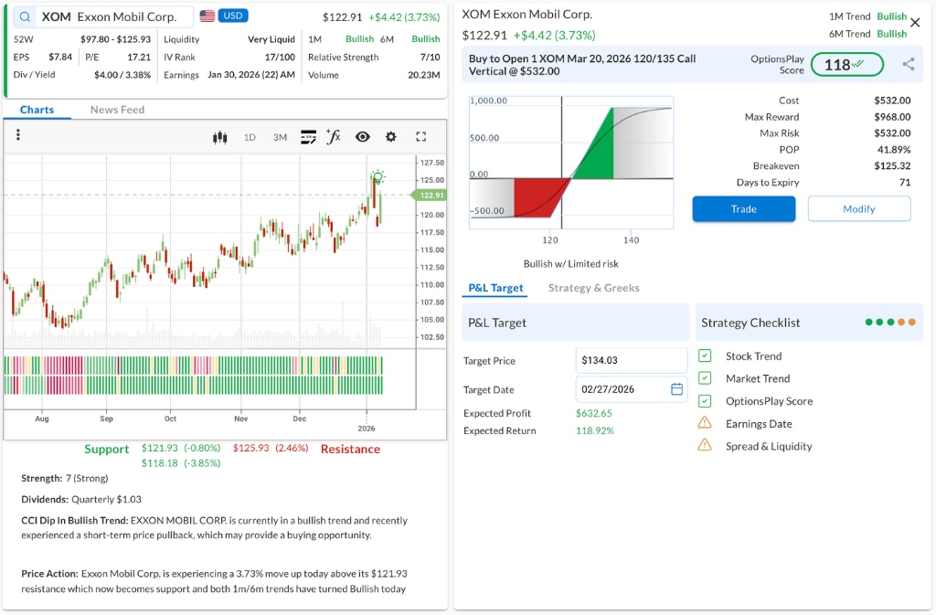Image resolution: width=936 pixels, height=615 pixels.
Task: Toggle chart visibility eye icon
Action: 363,137
